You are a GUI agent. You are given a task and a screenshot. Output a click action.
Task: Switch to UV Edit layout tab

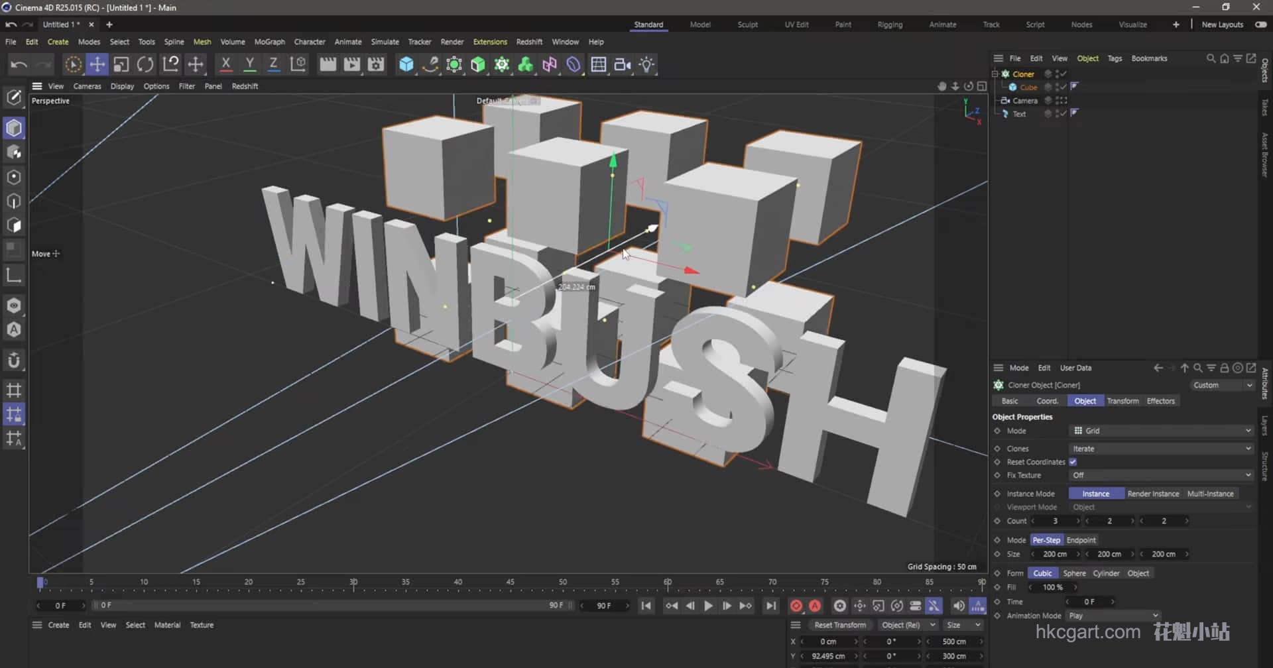(x=797, y=25)
